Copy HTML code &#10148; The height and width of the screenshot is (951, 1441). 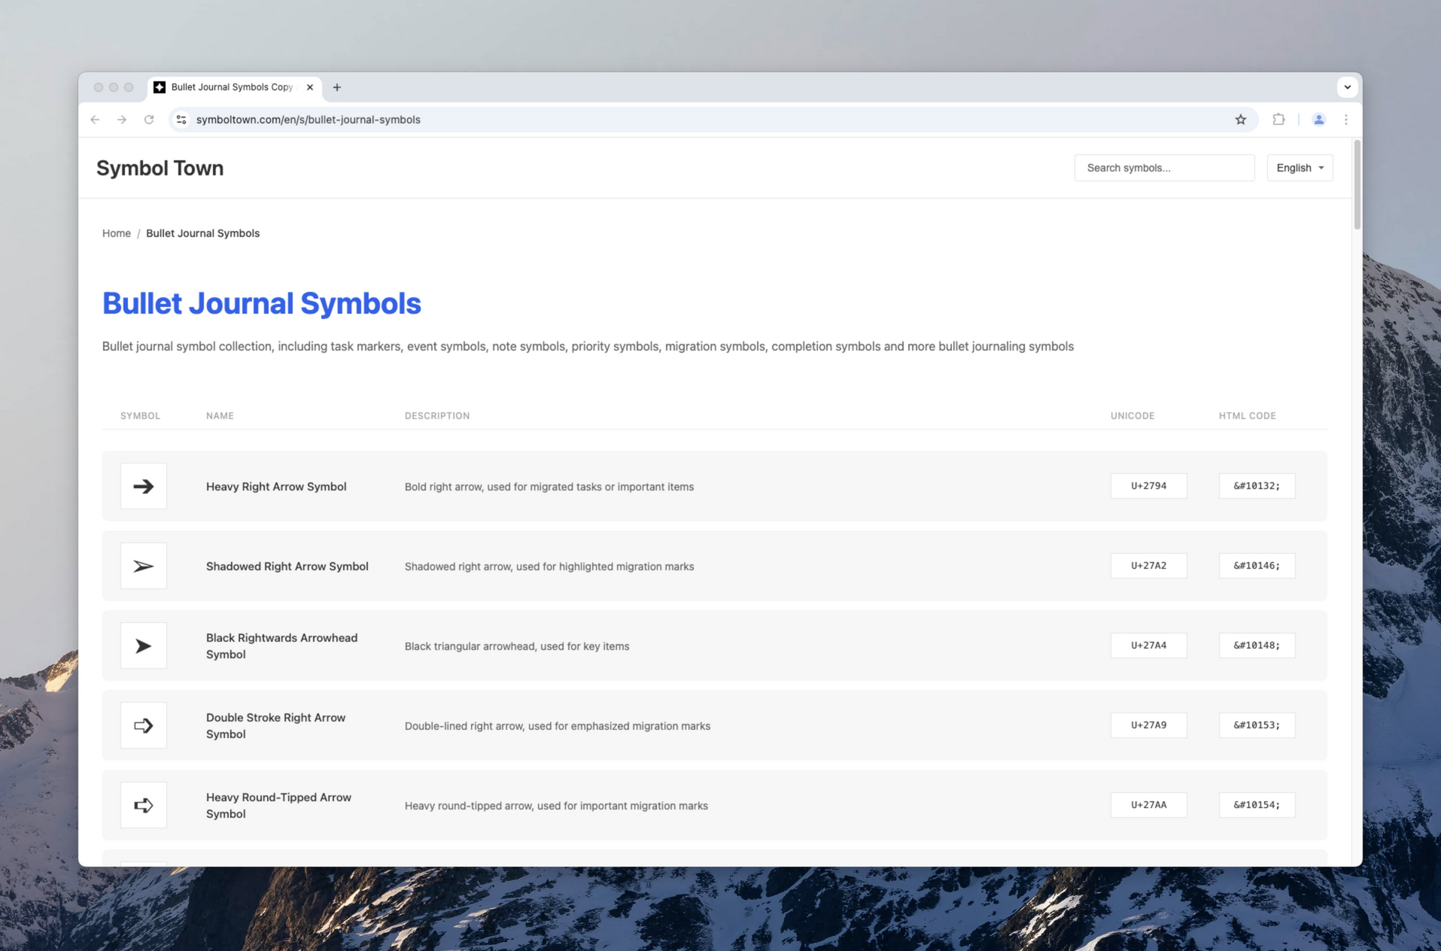pyautogui.click(x=1257, y=646)
